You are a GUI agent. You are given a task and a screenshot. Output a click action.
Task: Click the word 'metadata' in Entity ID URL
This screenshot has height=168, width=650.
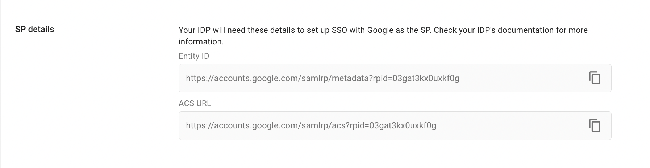351,78
